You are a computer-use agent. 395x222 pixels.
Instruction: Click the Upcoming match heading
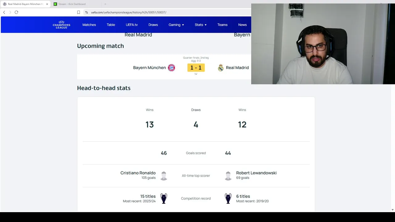coord(100,46)
